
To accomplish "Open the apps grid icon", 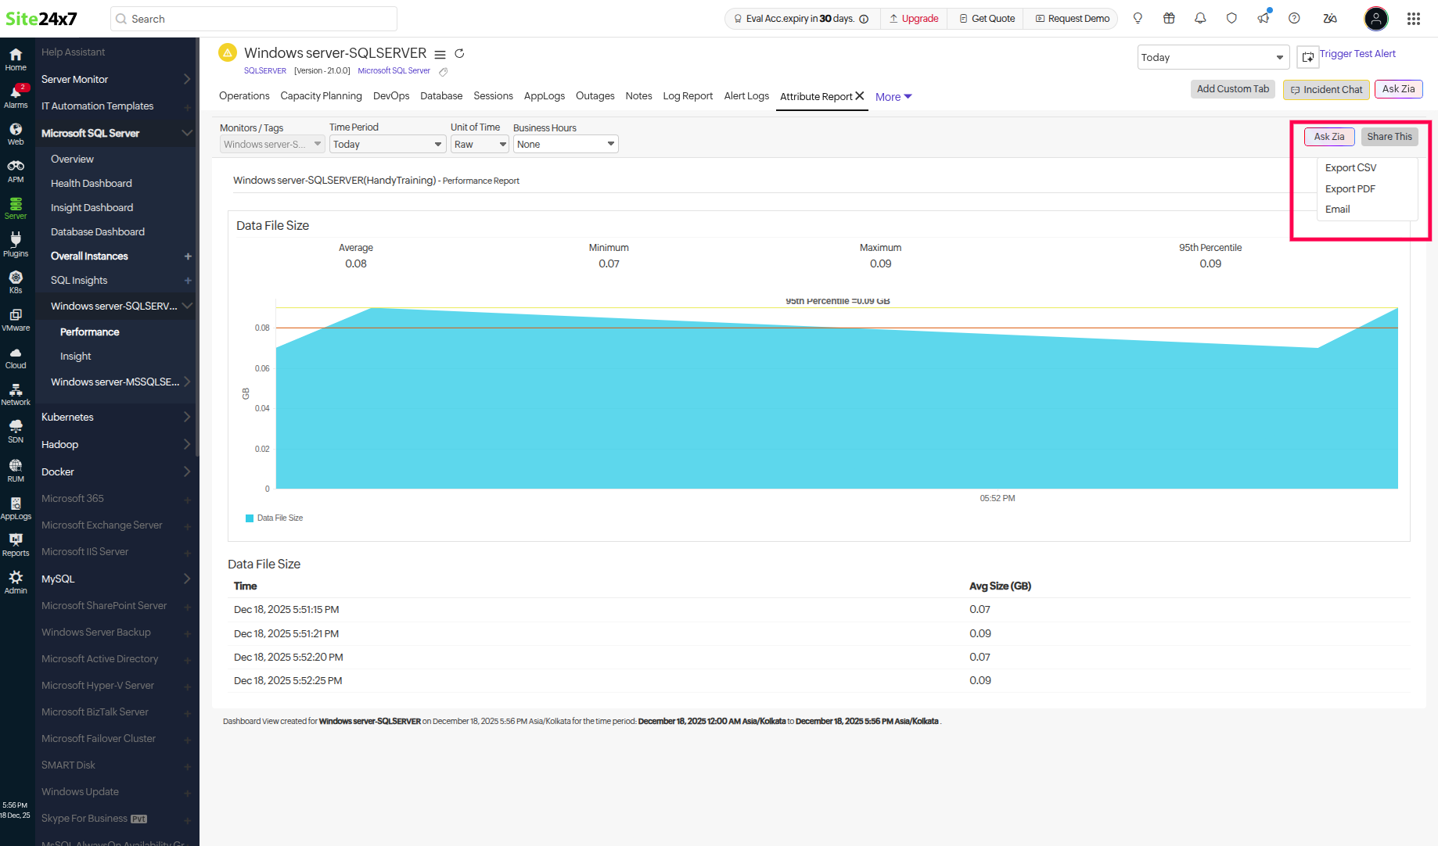I will tap(1413, 19).
